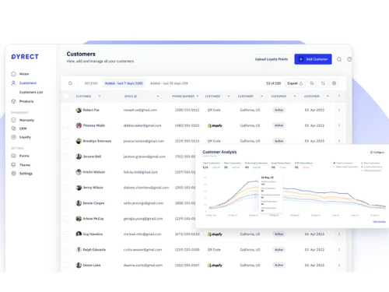Click Shopify logo in Guy Hawkins row
389x292 pixels.
[x=215, y=234]
